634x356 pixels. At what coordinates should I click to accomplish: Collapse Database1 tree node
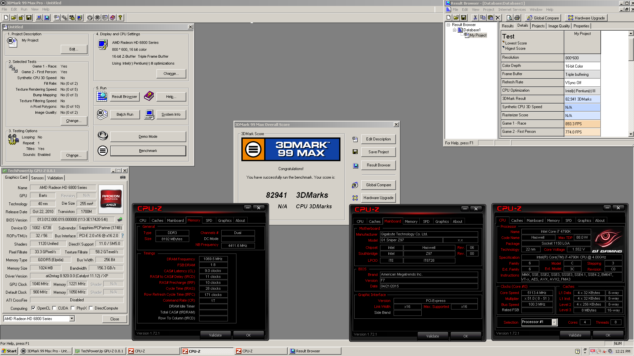(x=454, y=30)
